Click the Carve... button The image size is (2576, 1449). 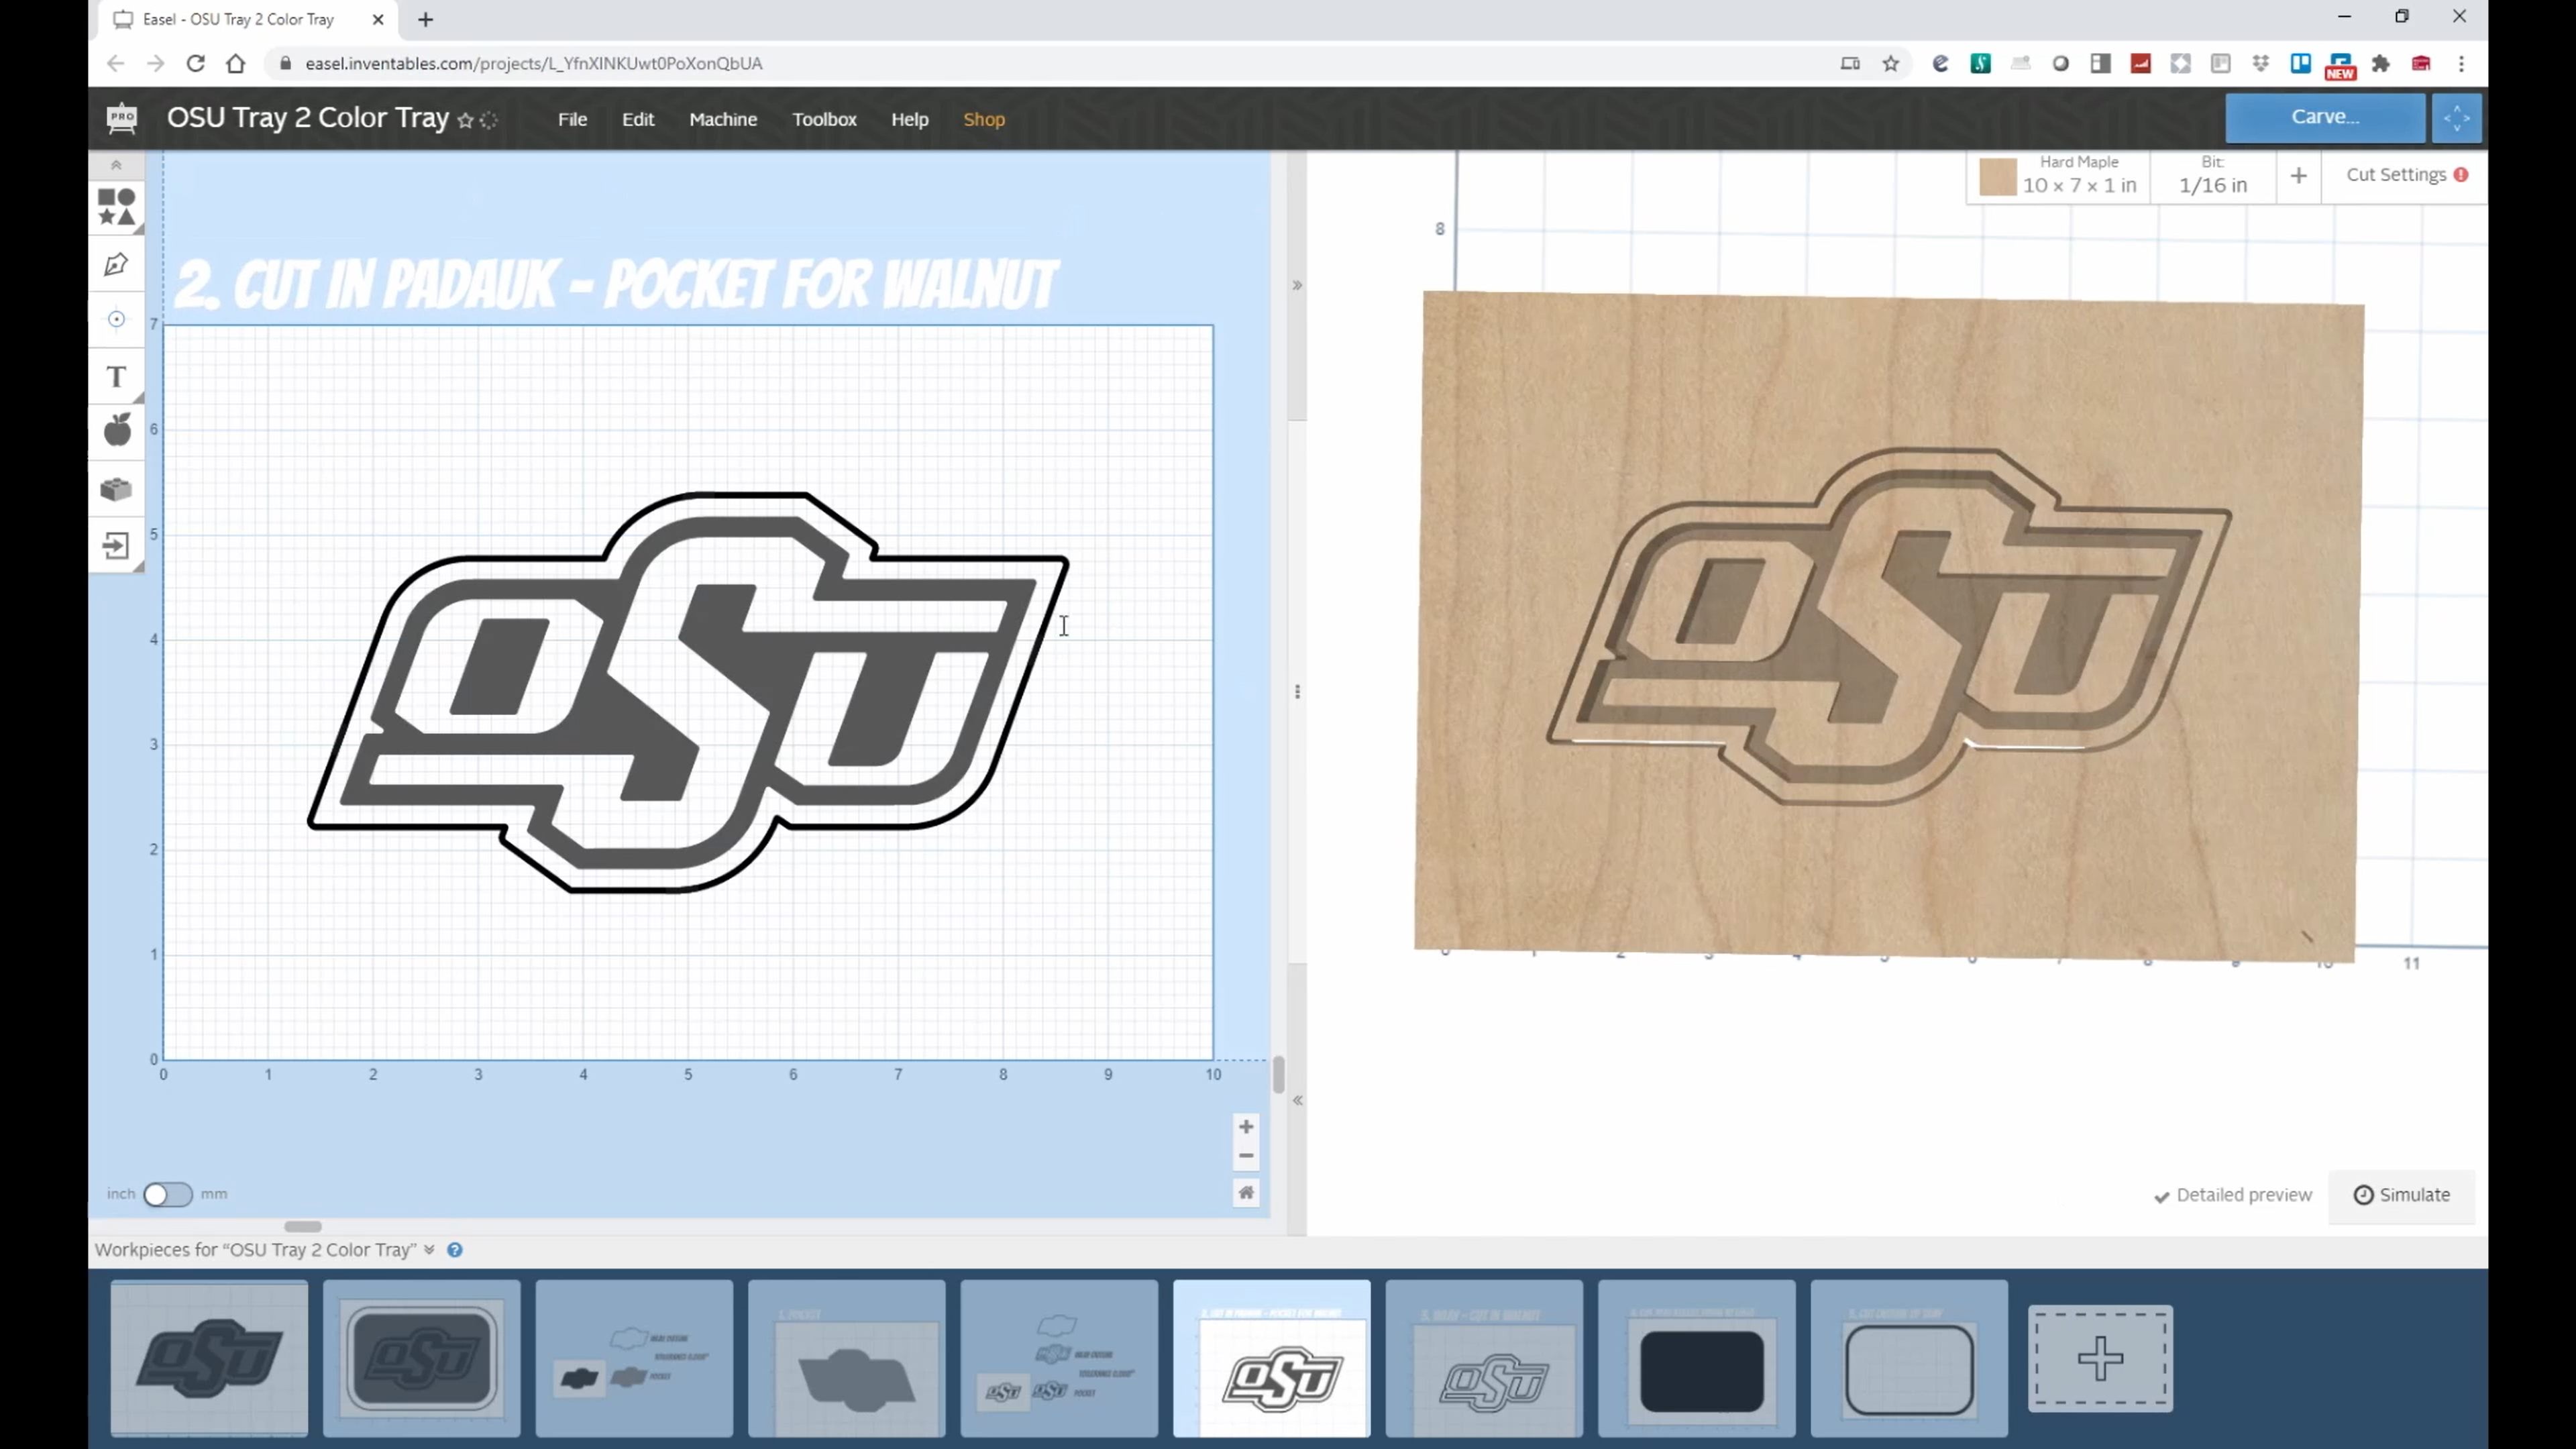(x=2324, y=117)
